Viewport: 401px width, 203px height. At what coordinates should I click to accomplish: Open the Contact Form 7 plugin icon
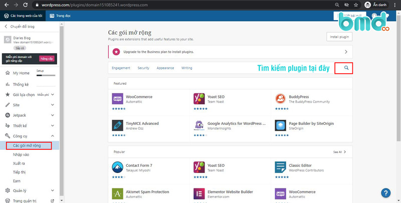(117, 167)
